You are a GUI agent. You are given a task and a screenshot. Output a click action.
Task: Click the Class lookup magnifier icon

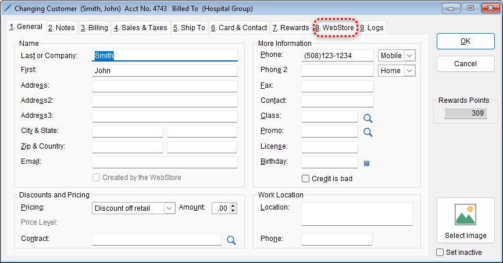pos(368,118)
